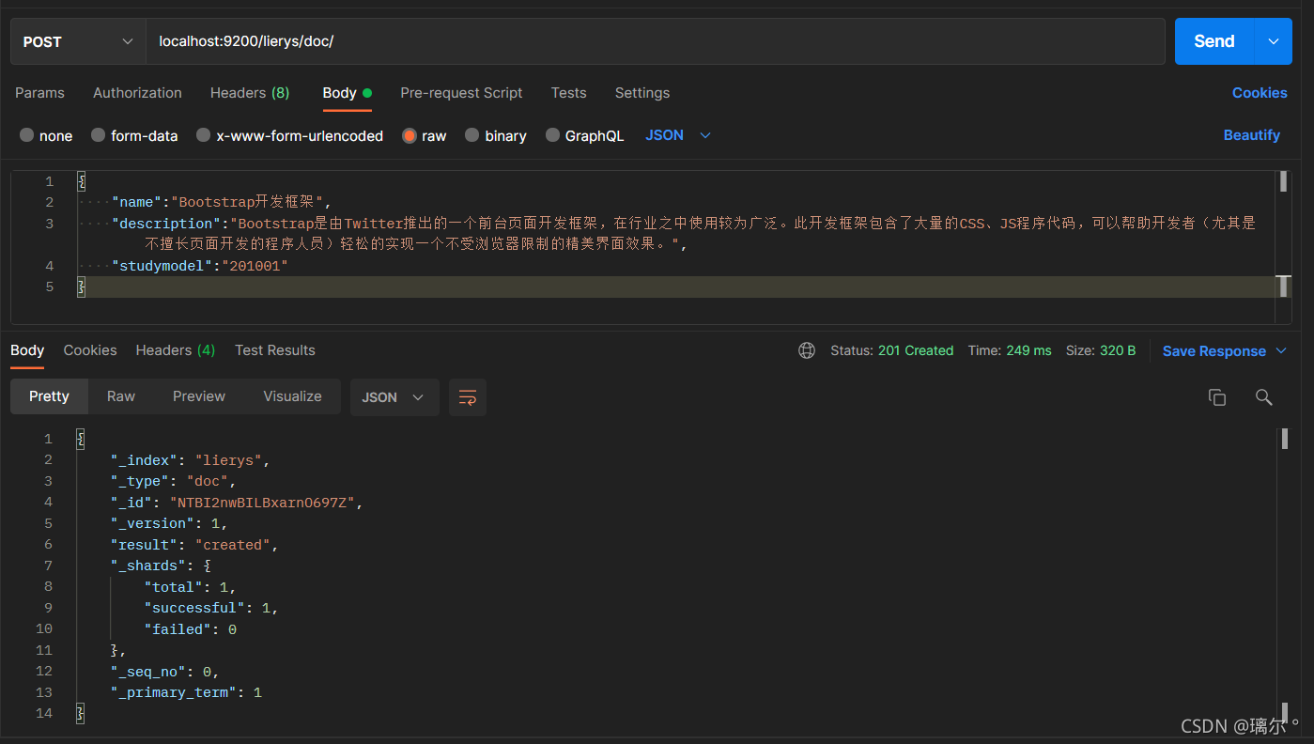Open the response Headers (4) tab
1314x744 pixels.
(x=176, y=350)
